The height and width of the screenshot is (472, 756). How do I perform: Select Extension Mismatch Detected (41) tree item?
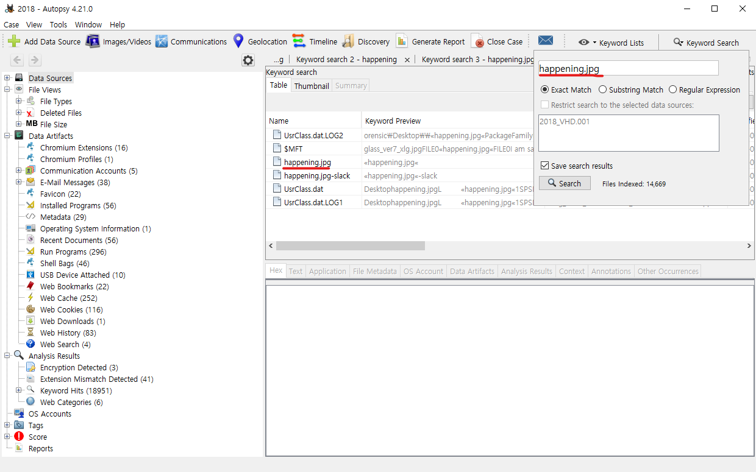[x=96, y=379]
